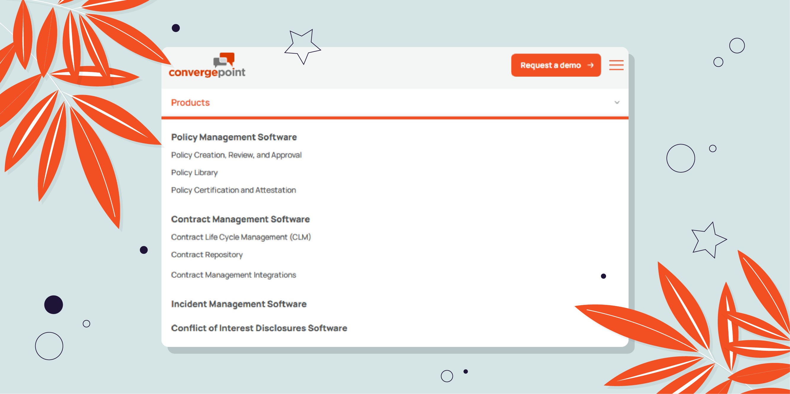The width and height of the screenshot is (790, 394).
Task: Open Conflict of Interest Disclosures Software
Action: click(259, 328)
